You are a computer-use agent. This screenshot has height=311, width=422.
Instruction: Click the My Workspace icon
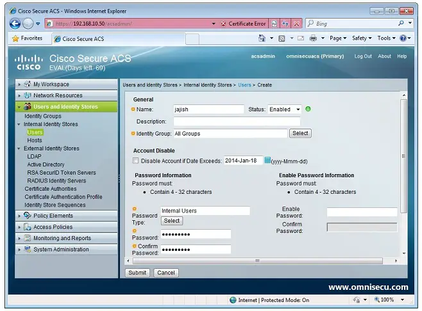tap(28, 84)
